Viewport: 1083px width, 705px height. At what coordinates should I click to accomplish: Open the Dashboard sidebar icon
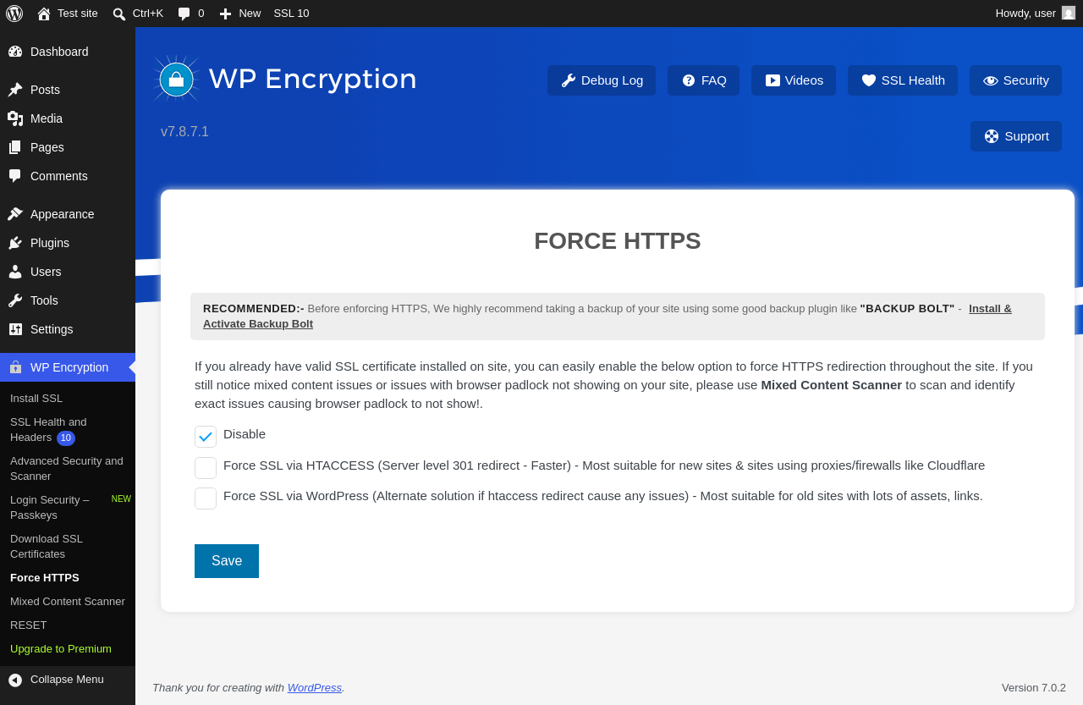15,52
